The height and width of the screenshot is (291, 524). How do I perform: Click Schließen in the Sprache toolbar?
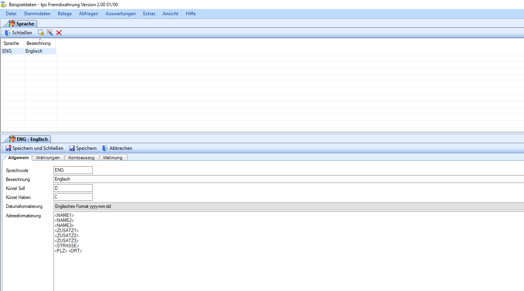18,33
